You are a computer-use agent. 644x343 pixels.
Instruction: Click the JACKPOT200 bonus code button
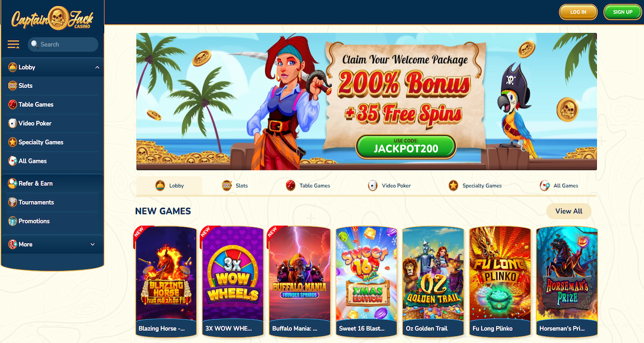click(406, 147)
